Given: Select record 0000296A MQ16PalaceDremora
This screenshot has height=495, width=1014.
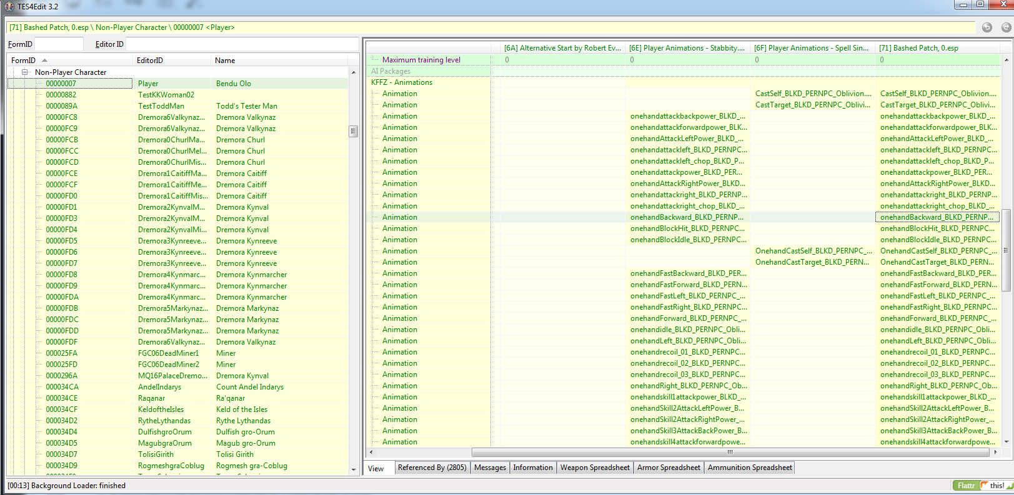Looking at the screenshot, I should (177, 376).
